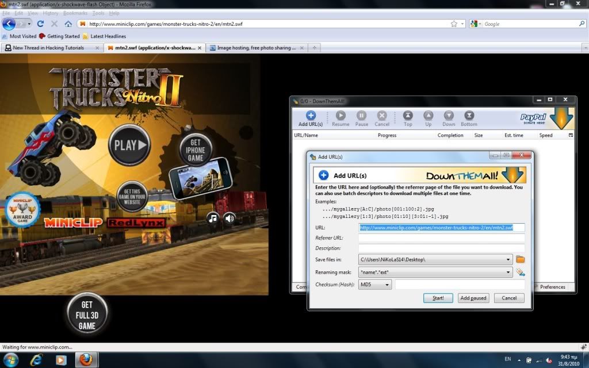Open the History menu in Firefox

[51, 13]
